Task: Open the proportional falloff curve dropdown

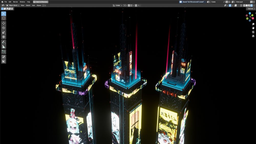Action: [x=139, y=5]
